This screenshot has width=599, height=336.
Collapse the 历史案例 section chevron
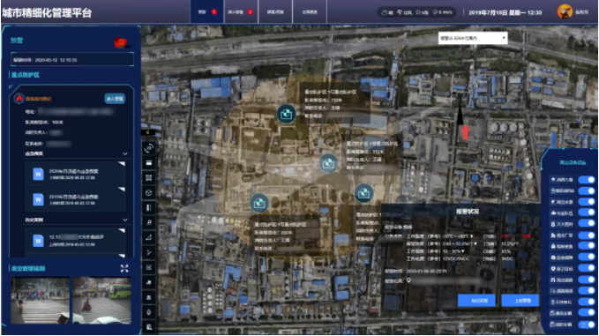(125, 220)
